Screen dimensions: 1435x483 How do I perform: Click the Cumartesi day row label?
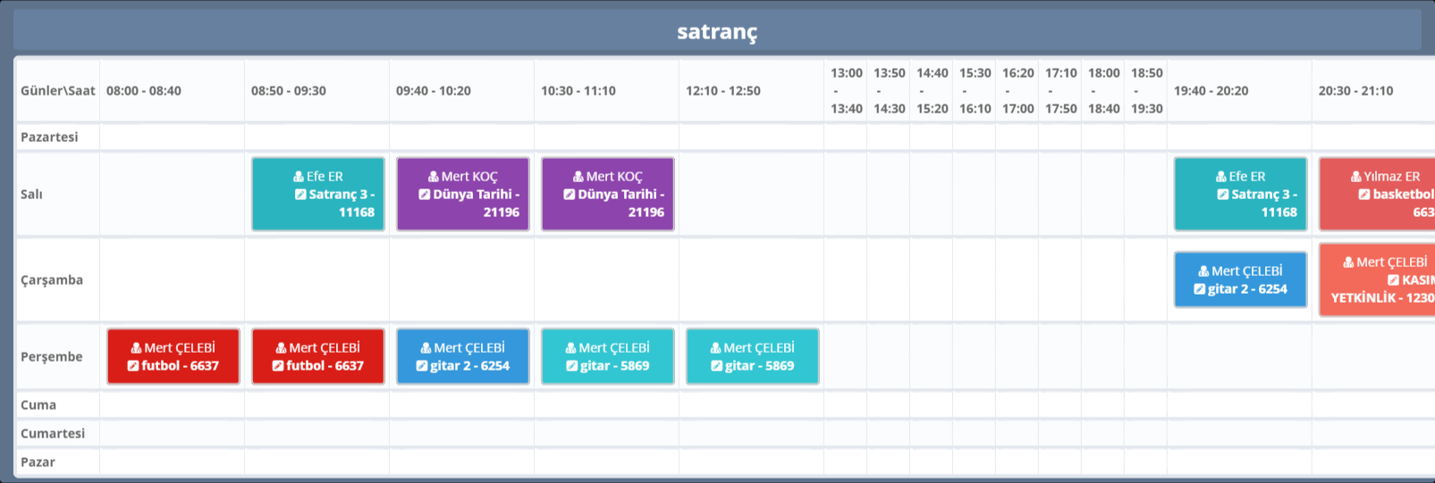pyautogui.click(x=53, y=433)
